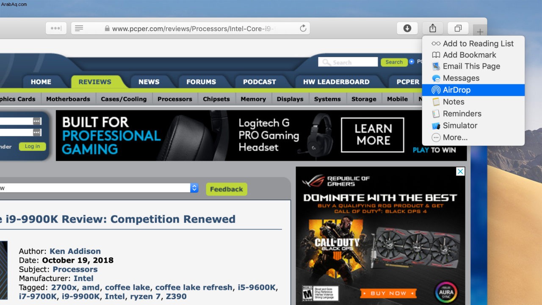
Task: Click the lower login field's key icon
Action: 37,133
